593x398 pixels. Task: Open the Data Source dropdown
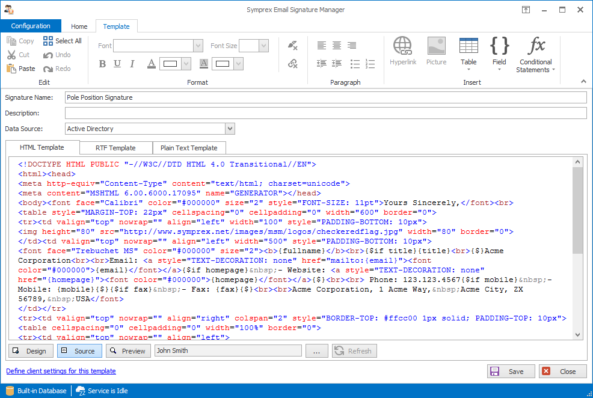click(230, 129)
